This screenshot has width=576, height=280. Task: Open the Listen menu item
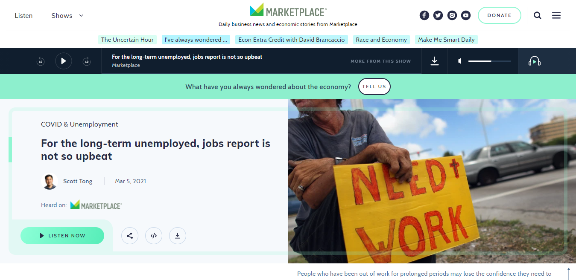(23, 15)
